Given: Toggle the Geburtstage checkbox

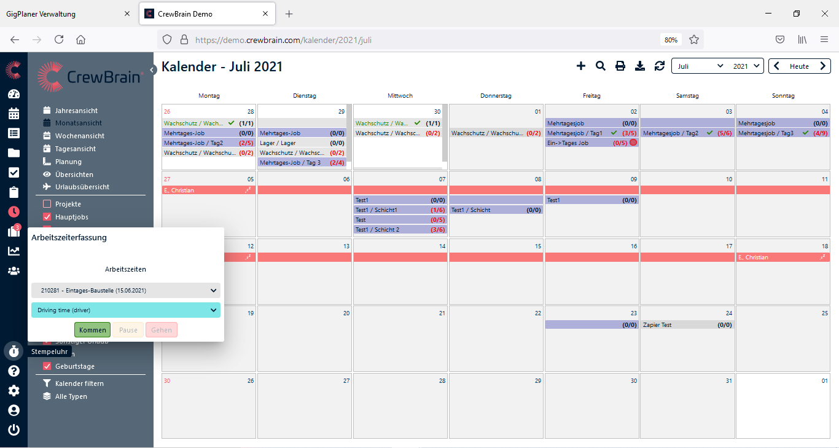Looking at the screenshot, I should 47,366.
